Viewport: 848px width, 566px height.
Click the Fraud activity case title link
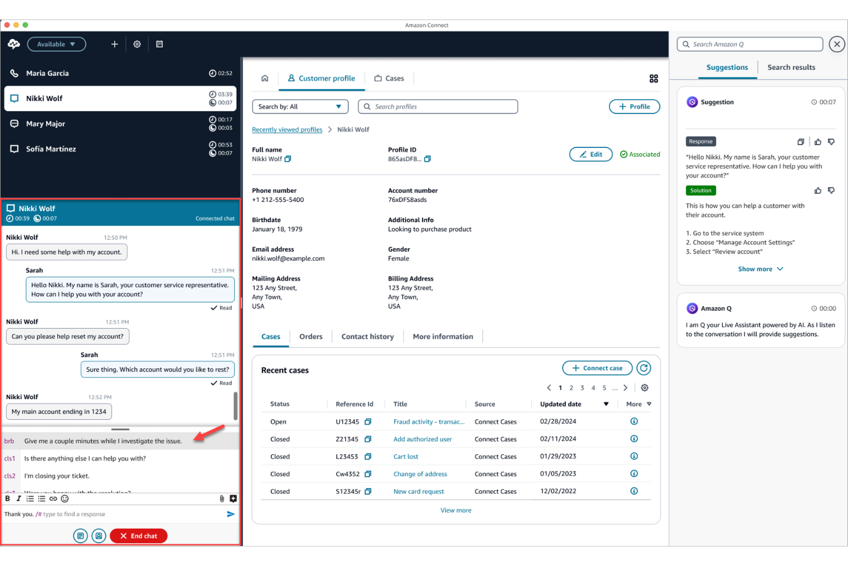pos(428,421)
